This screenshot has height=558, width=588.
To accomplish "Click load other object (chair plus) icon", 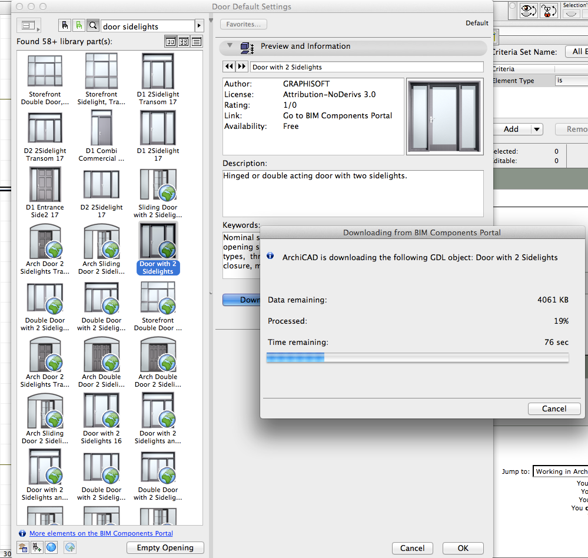I will [x=36, y=547].
